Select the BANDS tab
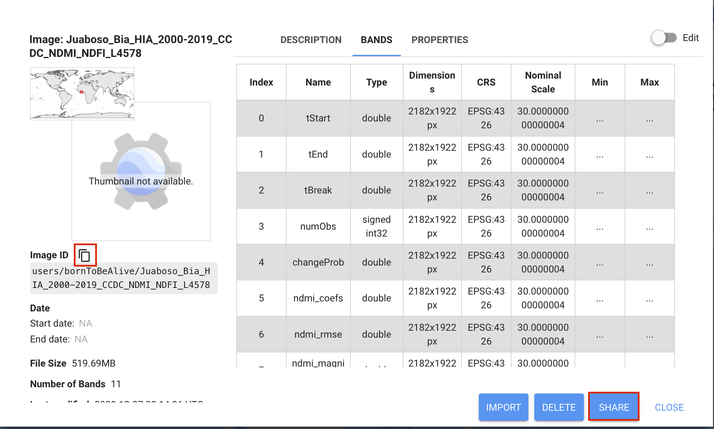This screenshot has width=714, height=429. pyautogui.click(x=376, y=40)
